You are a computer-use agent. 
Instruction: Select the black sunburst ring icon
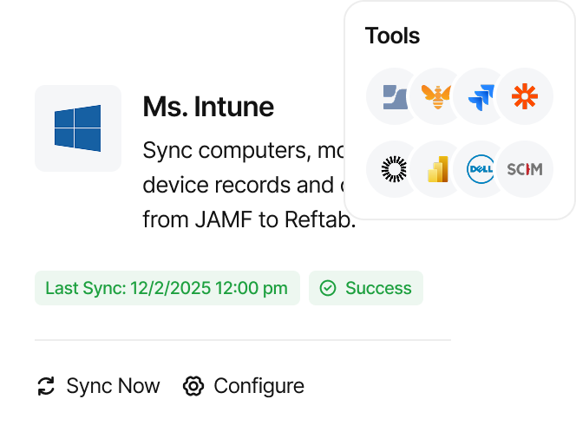click(x=395, y=169)
